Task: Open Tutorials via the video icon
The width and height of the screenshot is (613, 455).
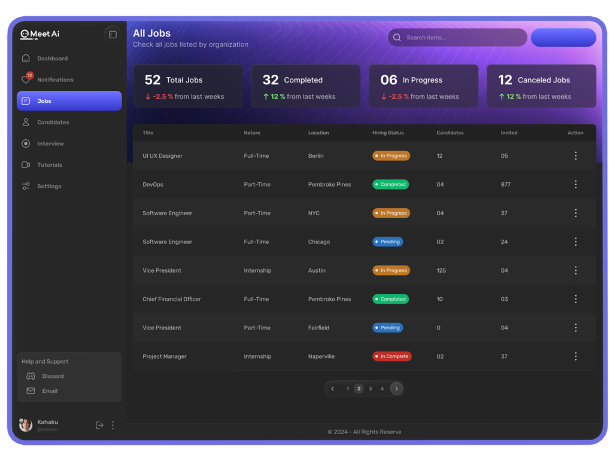Action: (25, 164)
